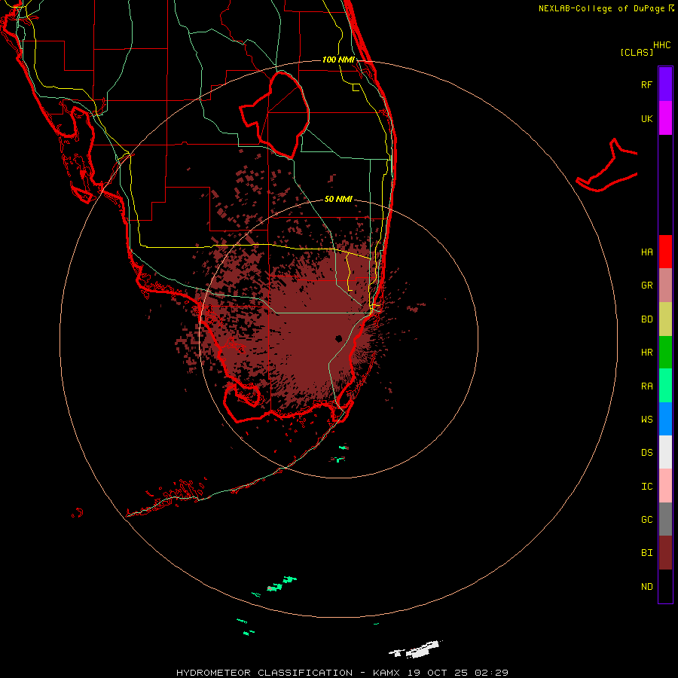Click the HR green legend swatch
The height and width of the screenshot is (678, 678).
click(x=665, y=352)
